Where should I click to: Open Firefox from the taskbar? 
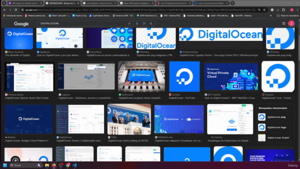click(x=54, y=165)
